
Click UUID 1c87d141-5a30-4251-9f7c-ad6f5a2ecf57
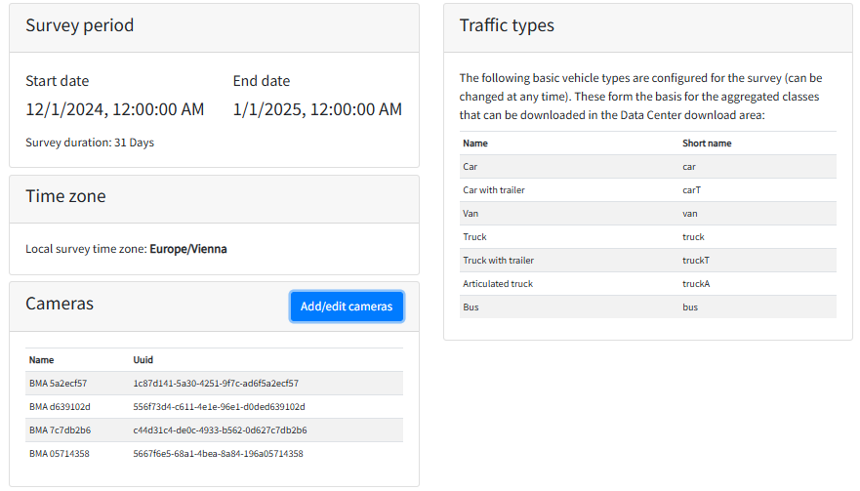pyautogui.click(x=216, y=384)
